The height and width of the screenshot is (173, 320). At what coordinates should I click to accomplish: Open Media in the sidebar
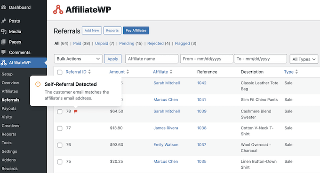click(x=15, y=31)
